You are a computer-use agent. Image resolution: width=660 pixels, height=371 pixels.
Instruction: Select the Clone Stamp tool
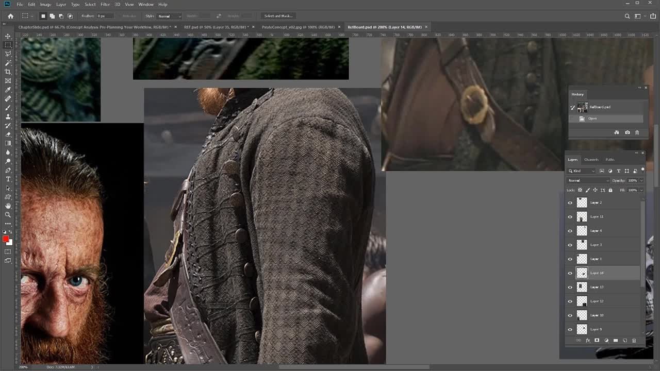point(8,116)
